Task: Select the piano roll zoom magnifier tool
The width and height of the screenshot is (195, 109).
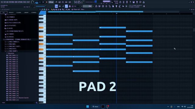Action: [x=67, y=9]
